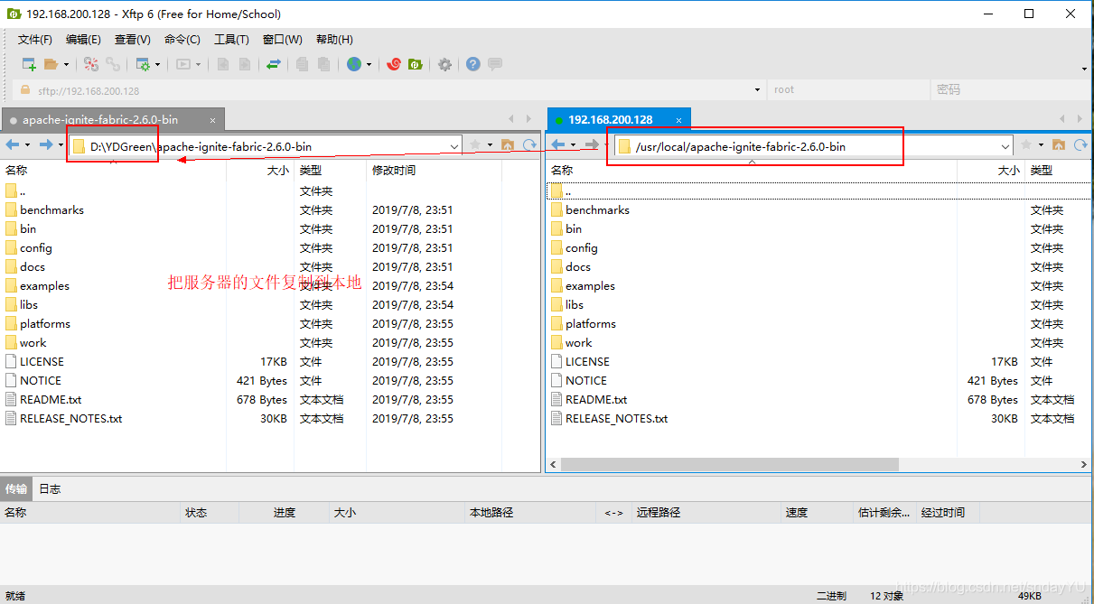The image size is (1094, 604).
Task: Click the remote pane home folder icon
Action: pos(1059,144)
